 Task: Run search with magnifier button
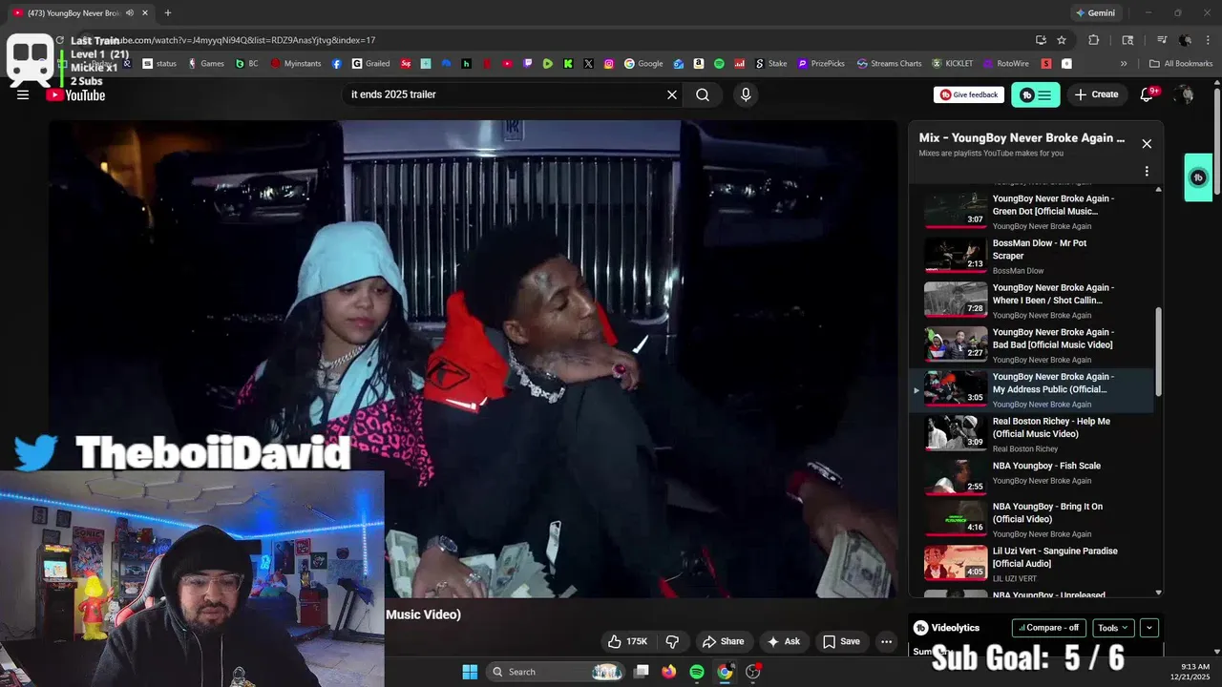703,94
